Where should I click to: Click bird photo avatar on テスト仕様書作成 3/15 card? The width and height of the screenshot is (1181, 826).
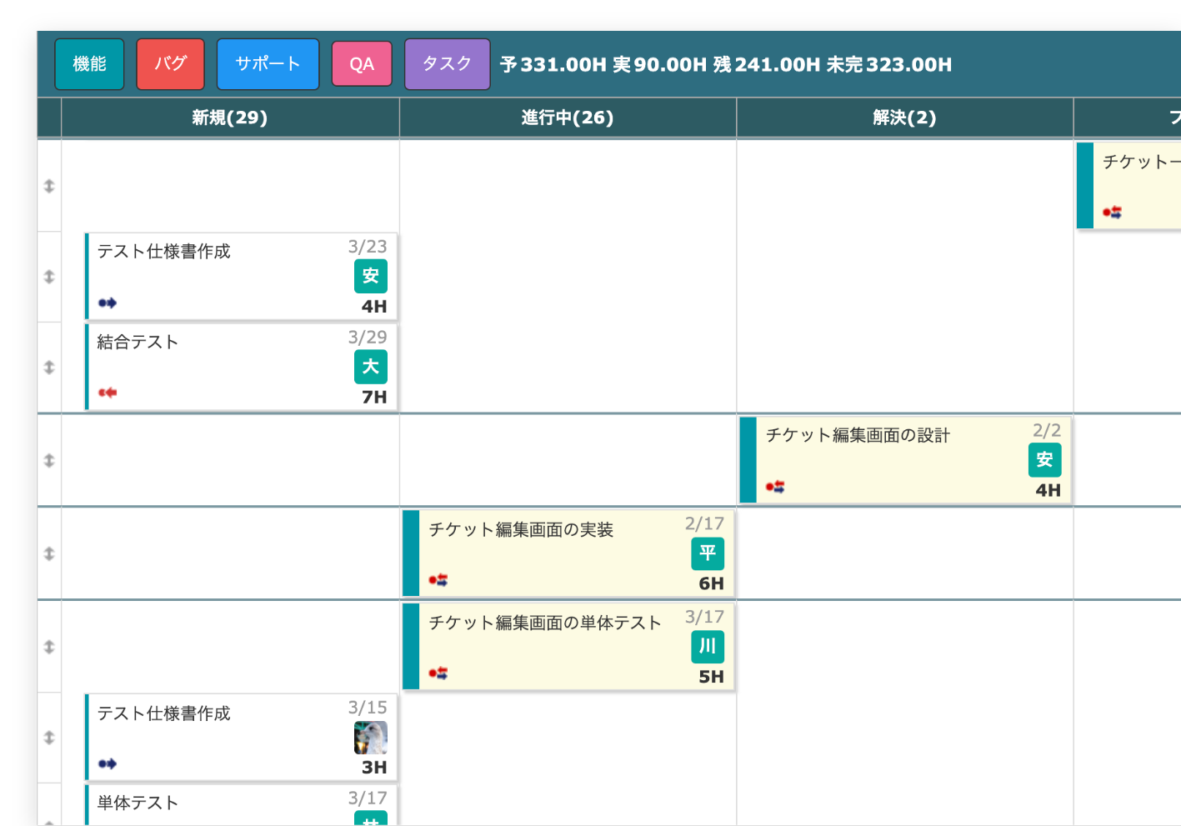point(371,738)
